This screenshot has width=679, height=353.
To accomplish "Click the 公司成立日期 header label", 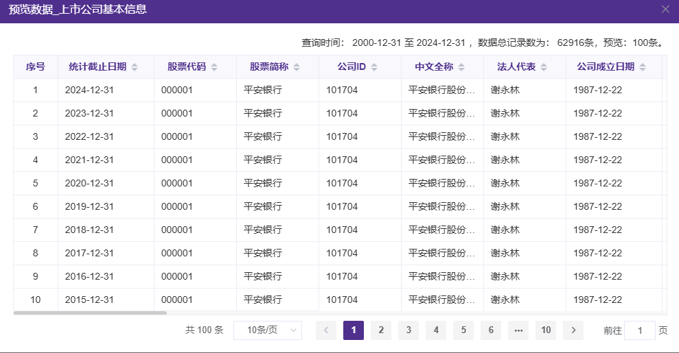I will point(606,67).
